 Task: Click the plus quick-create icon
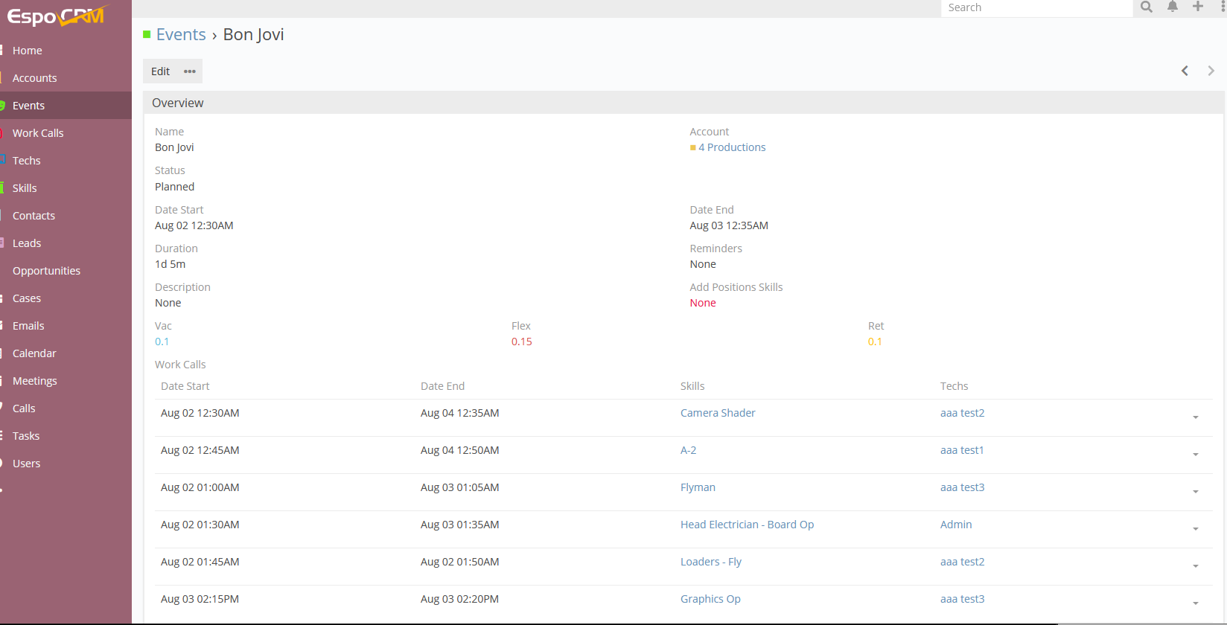coord(1198,7)
